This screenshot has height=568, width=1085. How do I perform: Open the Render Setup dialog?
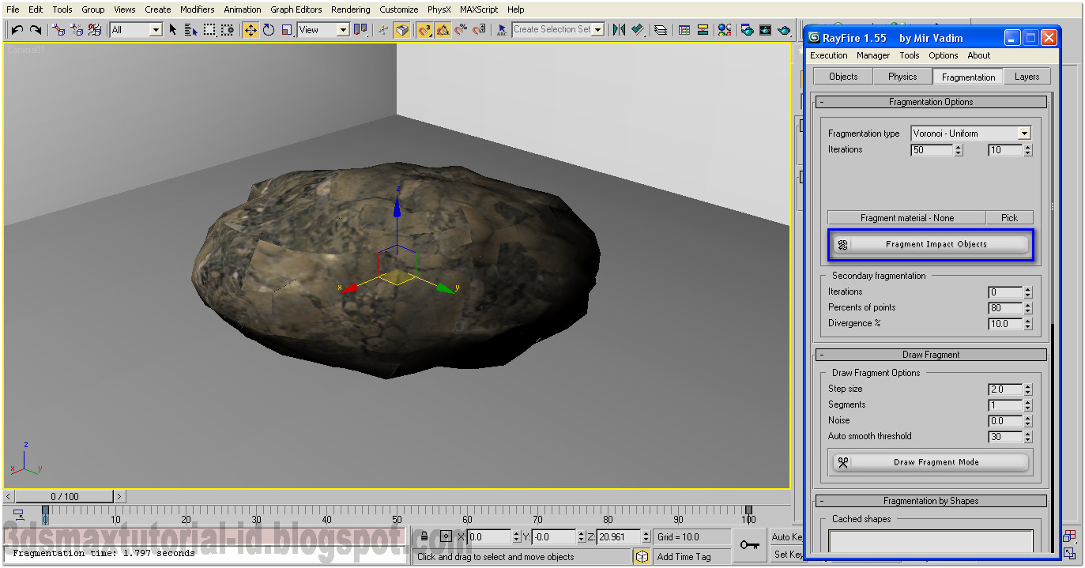click(747, 28)
